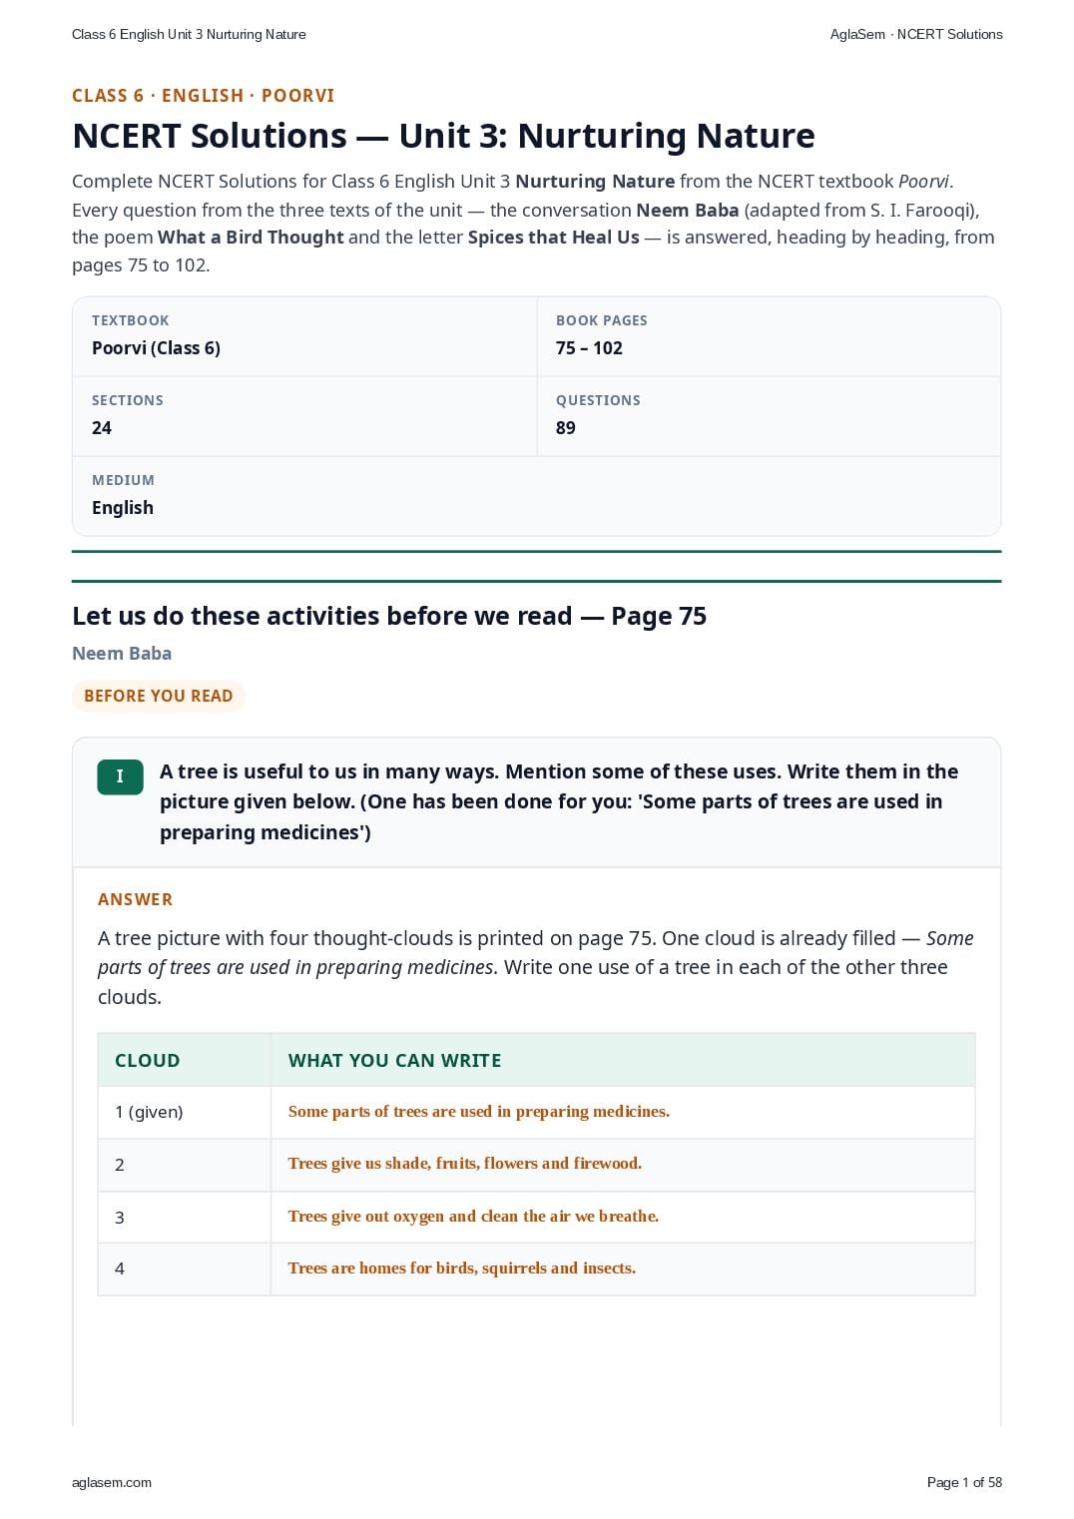The width and height of the screenshot is (1074, 1519).
Task: Click the section heading mentioning Page 75
Action: 389,616
